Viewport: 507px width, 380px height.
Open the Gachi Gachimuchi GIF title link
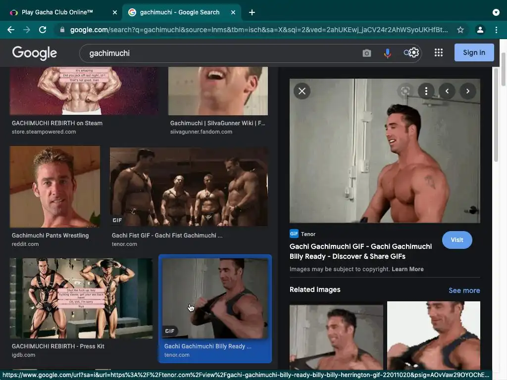coord(360,251)
